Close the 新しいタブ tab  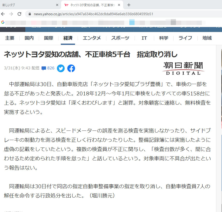57,5
